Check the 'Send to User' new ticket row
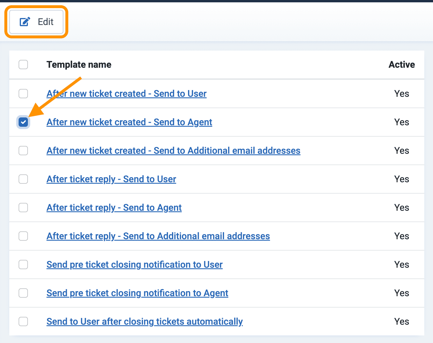The height and width of the screenshot is (343, 433). tap(23, 94)
